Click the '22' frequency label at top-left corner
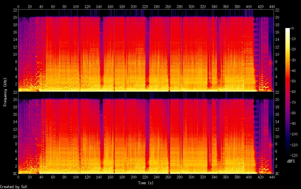The image size is (301, 189). (x=15, y=10)
